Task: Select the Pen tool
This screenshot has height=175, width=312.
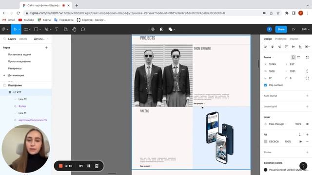Action: 47,29
